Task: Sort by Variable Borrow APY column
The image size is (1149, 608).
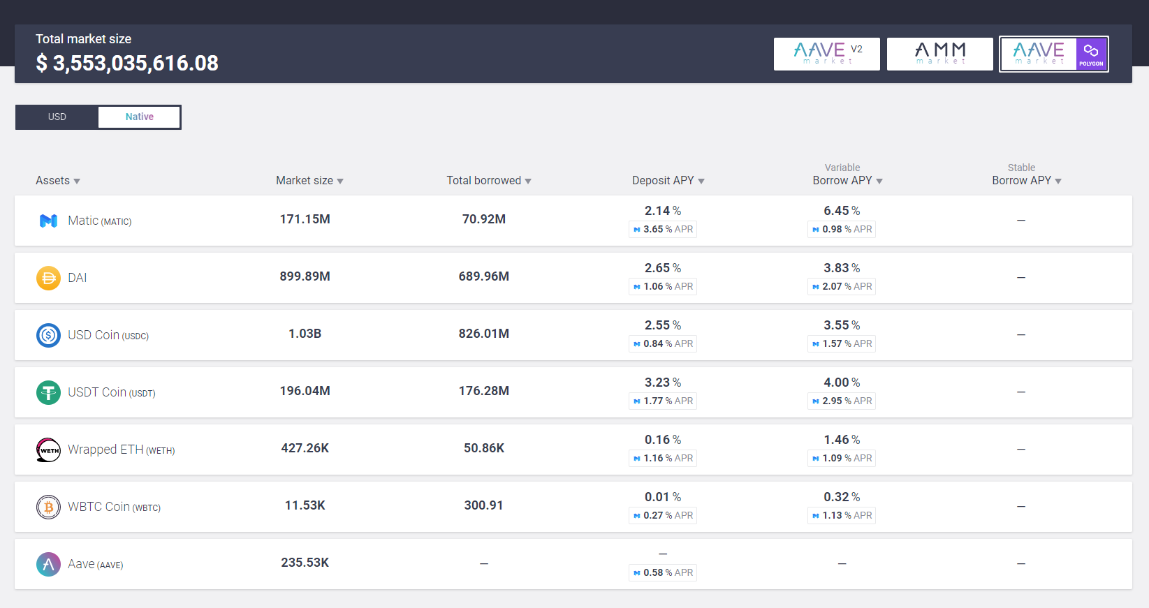Action: point(847,181)
